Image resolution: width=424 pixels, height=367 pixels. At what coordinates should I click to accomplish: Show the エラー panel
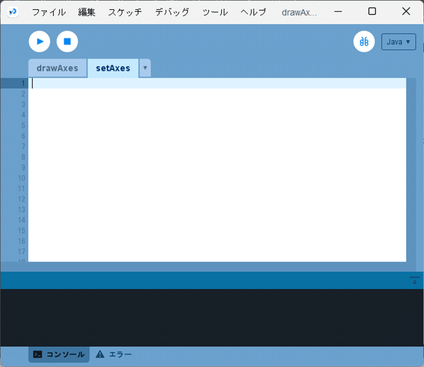point(113,354)
